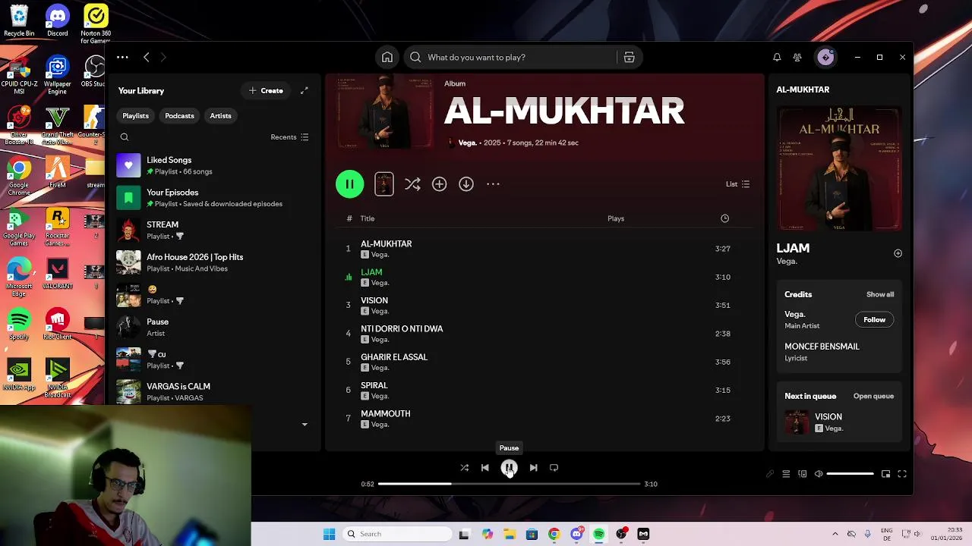Viewport: 972px width, 546px height.
Task: Open the miniplayer
Action: [x=885, y=474]
